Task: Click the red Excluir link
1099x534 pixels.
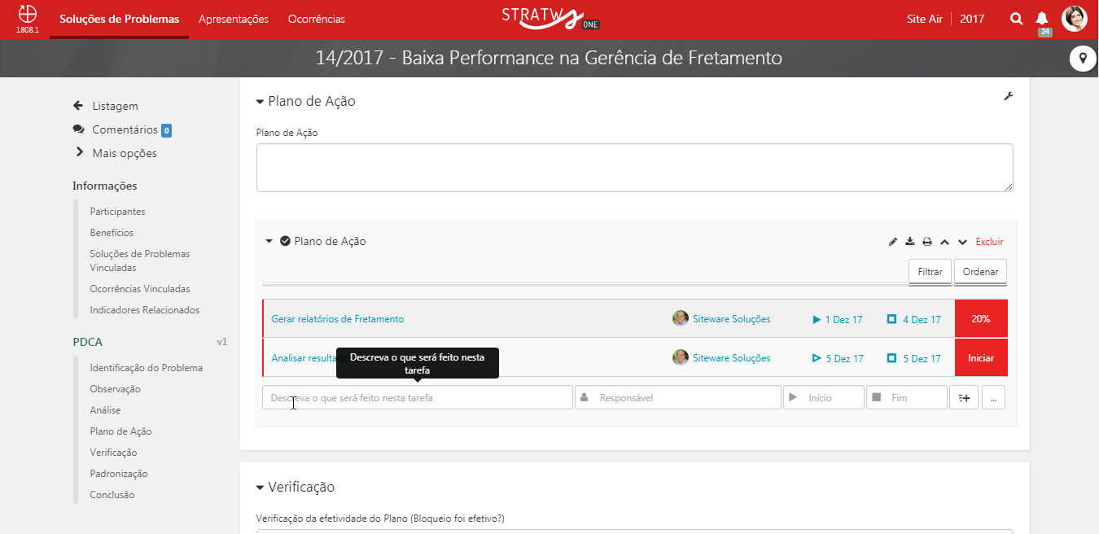Action: point(990,242)
